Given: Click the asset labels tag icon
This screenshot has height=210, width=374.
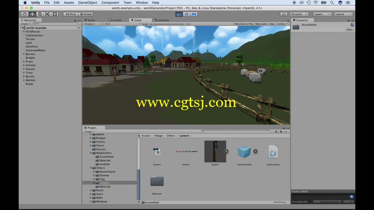Looking at the screenshot, I should pyautogui.click(x=352, y=196).
